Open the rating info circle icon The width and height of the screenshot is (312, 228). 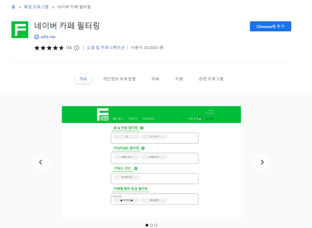[x=77, y=48]
